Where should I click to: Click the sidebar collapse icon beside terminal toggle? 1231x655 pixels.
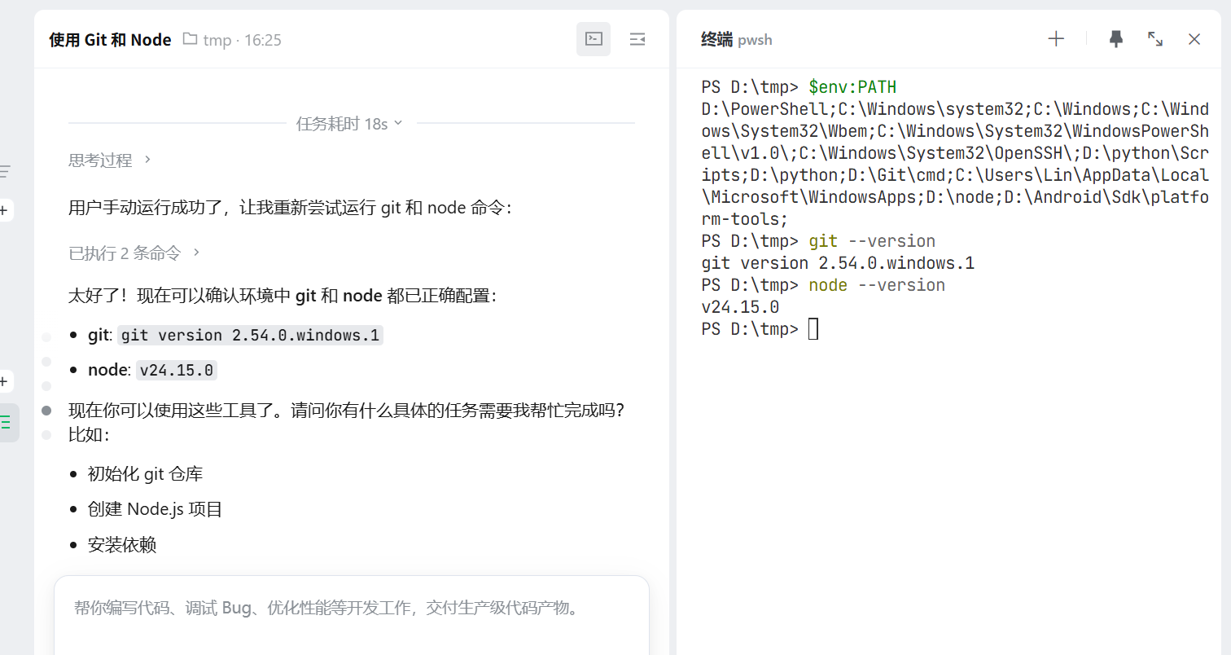point(637,39)
